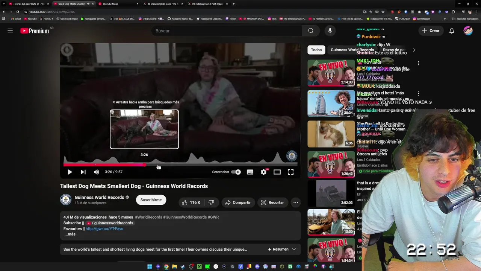
Task: Toggle the autoplay switch
Action: [x=236, y=172]
